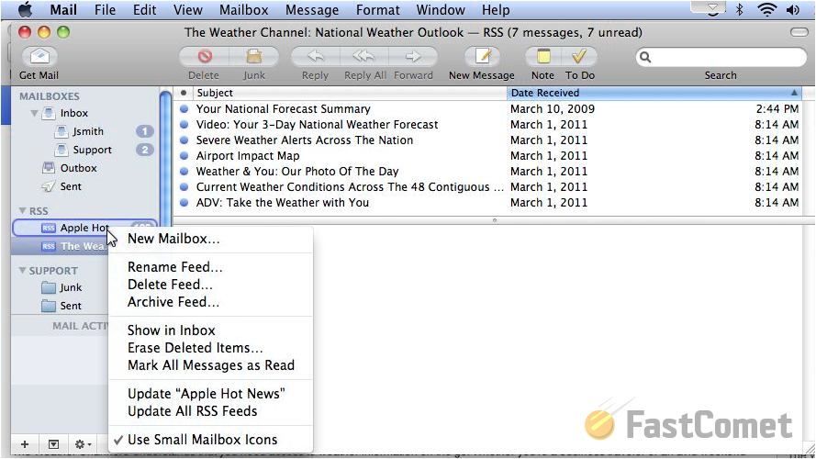This screenshot has width=816, height=459.
Task: Open the Message menu
Action: 312,10
